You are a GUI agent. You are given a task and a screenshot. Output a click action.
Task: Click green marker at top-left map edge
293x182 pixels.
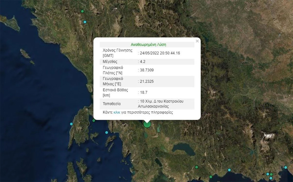coord(82,11)
